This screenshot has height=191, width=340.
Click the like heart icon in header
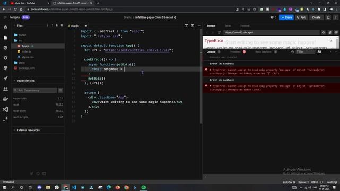point(272,18)
